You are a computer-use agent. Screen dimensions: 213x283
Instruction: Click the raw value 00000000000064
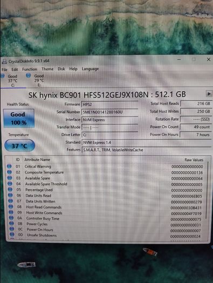187,178
